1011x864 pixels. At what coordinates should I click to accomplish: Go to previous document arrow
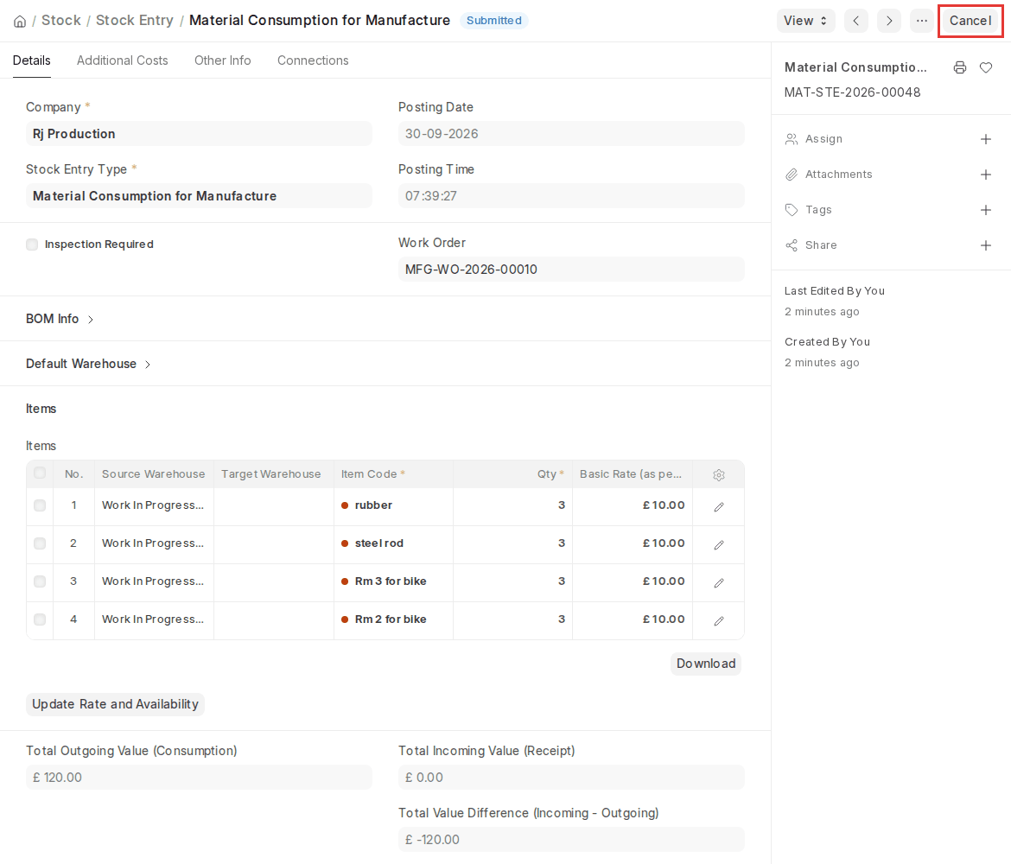[856, 21]
